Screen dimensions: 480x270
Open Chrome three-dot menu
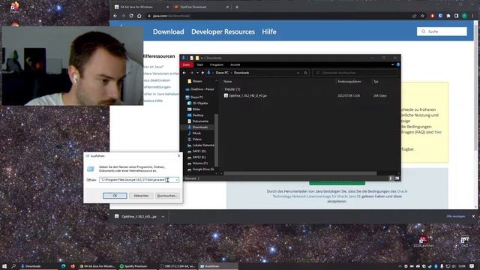472,16
